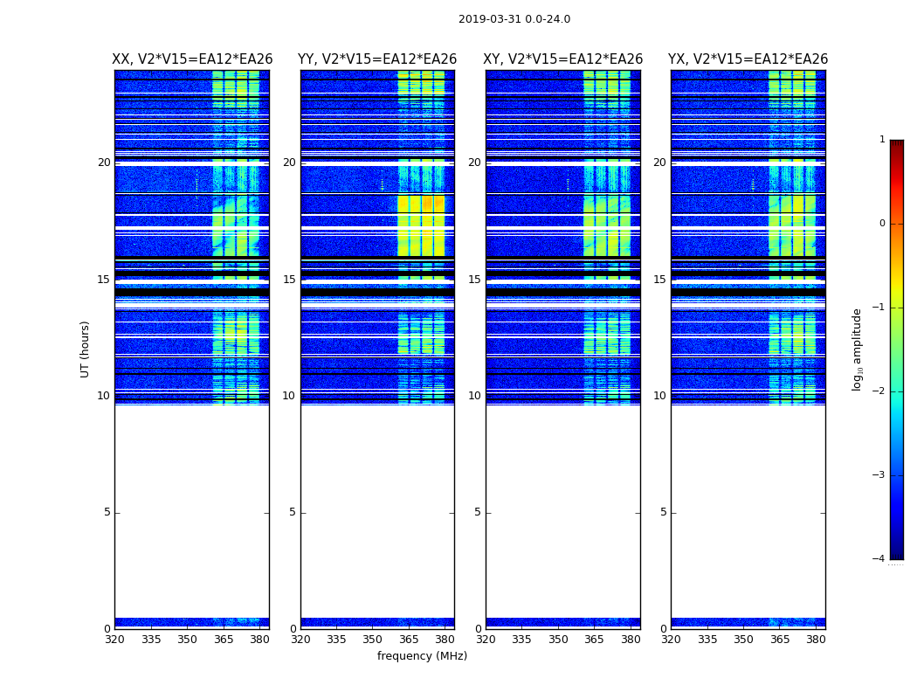
Task: Click the blue data strip at XY panel bottom
Action: (562, 622)
